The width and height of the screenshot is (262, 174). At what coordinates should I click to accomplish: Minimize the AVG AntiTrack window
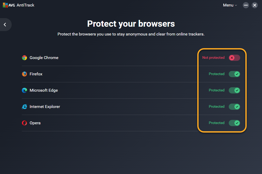tap(246, 5)
